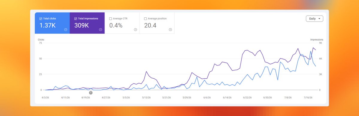
Task: Click the 6/30/26 date label
Action: coord(267,97)
